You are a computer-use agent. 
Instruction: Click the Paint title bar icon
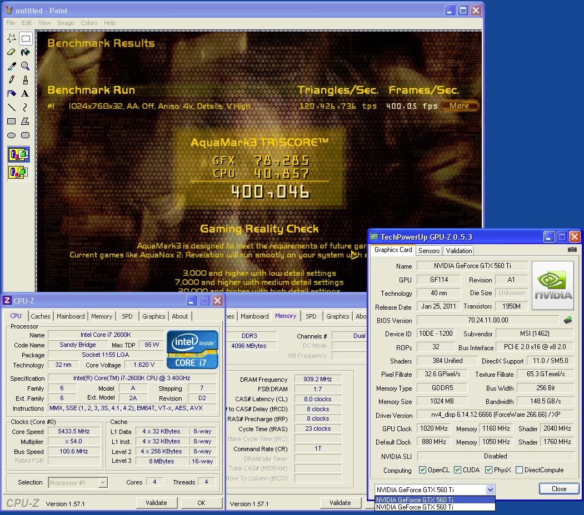pyautogui.click(x=9, y=10)
